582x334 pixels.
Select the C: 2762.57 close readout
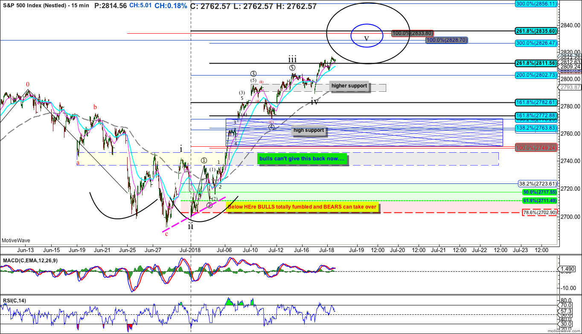tap(211, 6)
